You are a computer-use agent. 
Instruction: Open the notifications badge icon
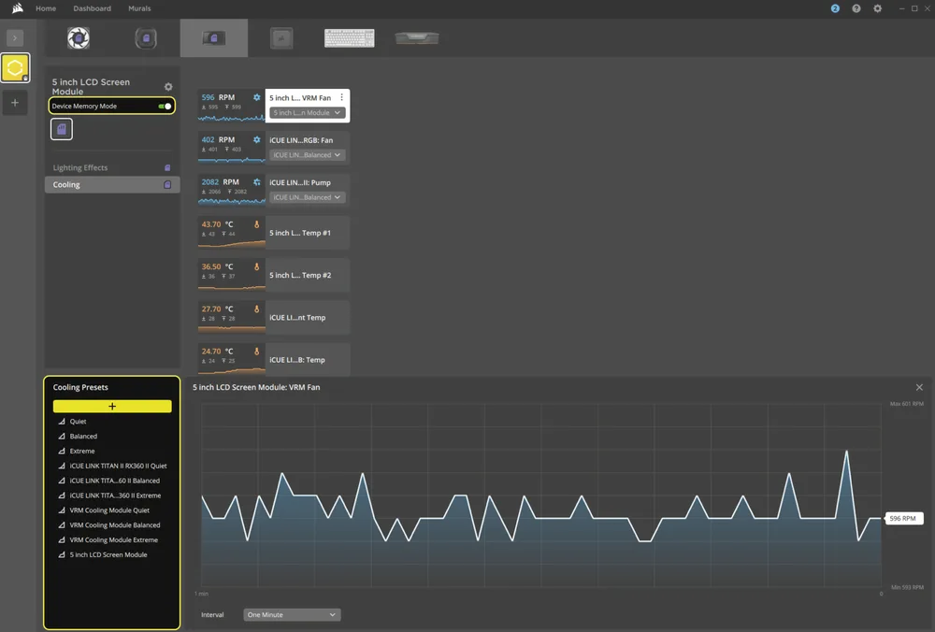tap(835, 8)
